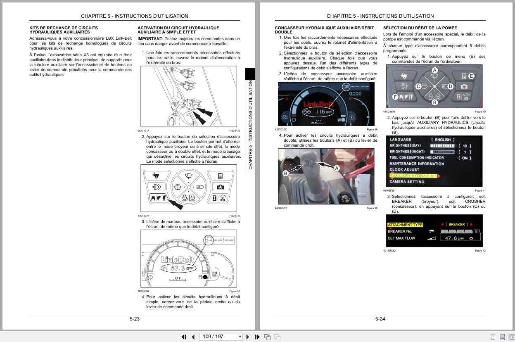Viewport: 515px width, 342px height.
Task: Click Figure 40 control button diagram
Action: 434,86
